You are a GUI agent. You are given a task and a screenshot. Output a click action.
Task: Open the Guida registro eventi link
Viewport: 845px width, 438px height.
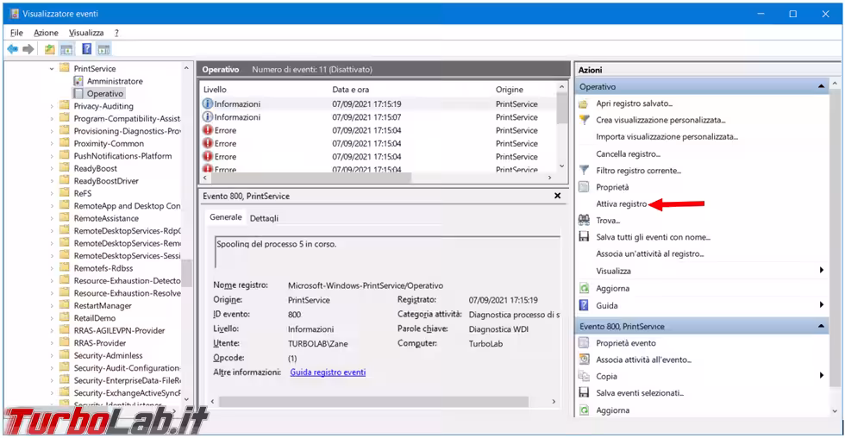pos(328,372)
